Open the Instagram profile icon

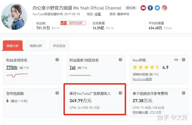(164, 8)
